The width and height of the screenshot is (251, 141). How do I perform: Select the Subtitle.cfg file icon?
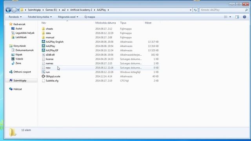(44, 81)
